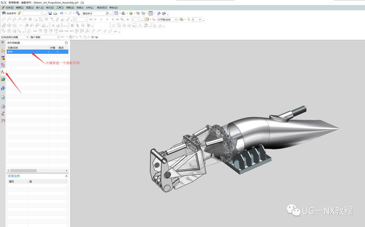The height and width of the screenshot is (227, 365).
Task: Open the Constraint Navigator sidebar tab icon
Action: [3, 58]
